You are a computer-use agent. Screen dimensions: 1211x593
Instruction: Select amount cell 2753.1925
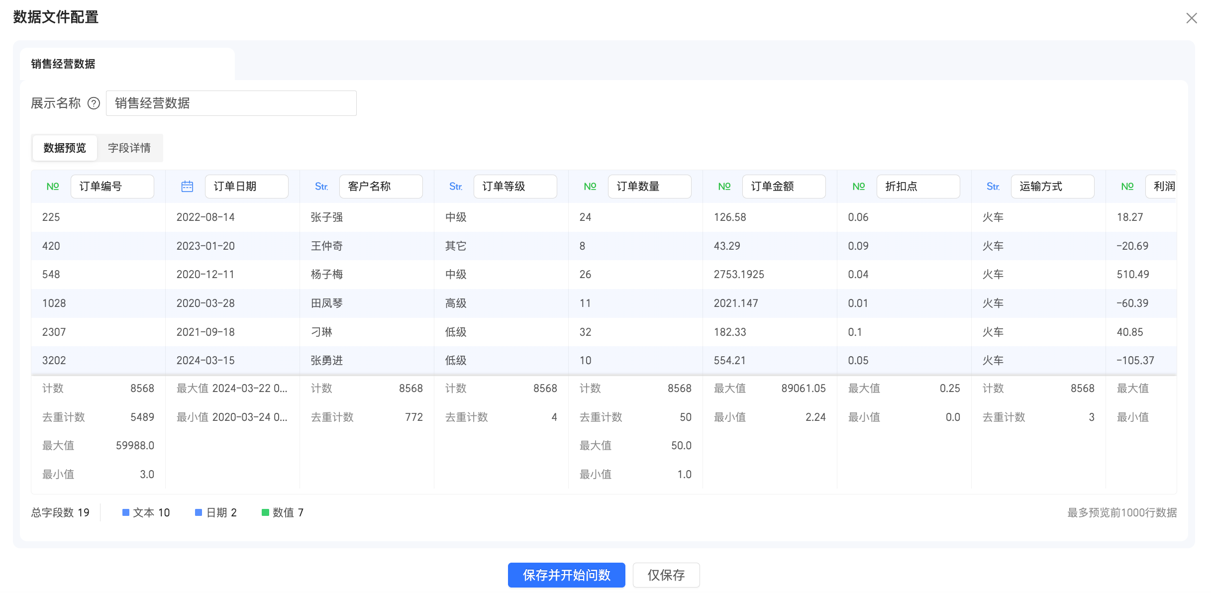pos(770,275)
